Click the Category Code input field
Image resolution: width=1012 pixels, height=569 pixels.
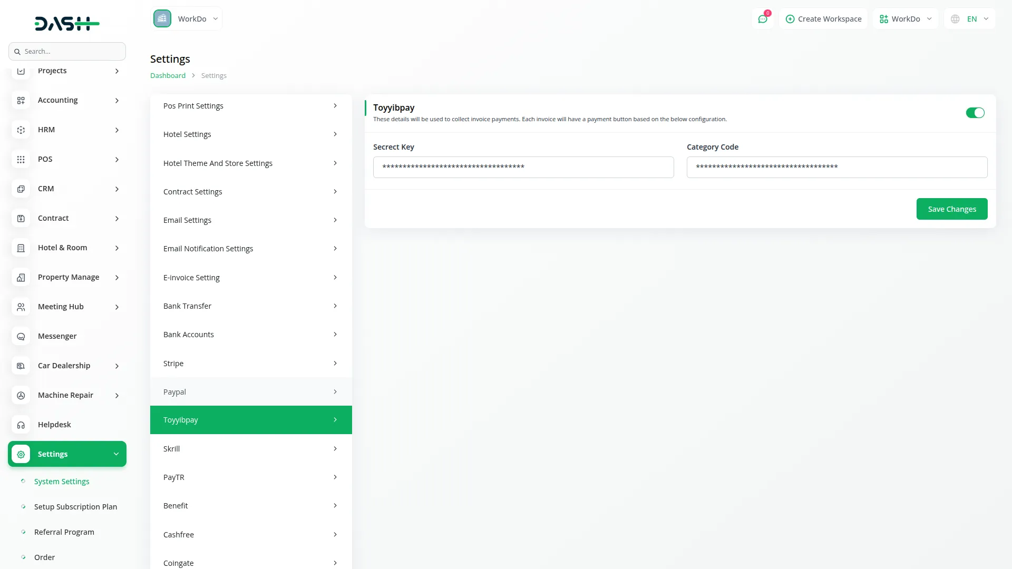coord(836,167)
